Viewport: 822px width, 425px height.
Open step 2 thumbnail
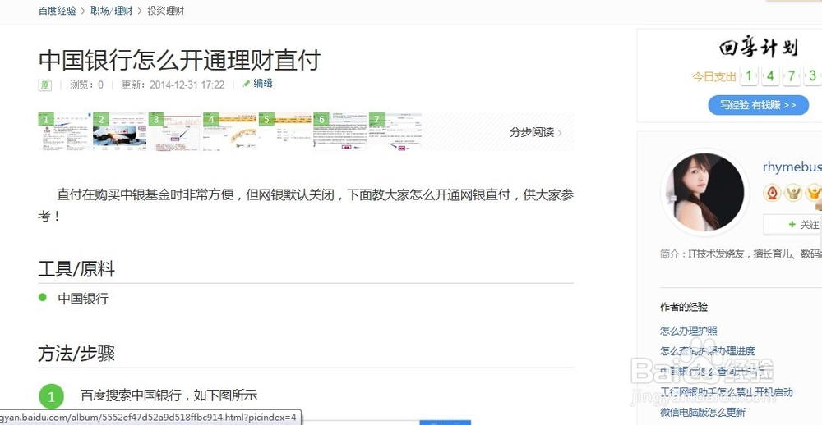[x=120, y=131]
